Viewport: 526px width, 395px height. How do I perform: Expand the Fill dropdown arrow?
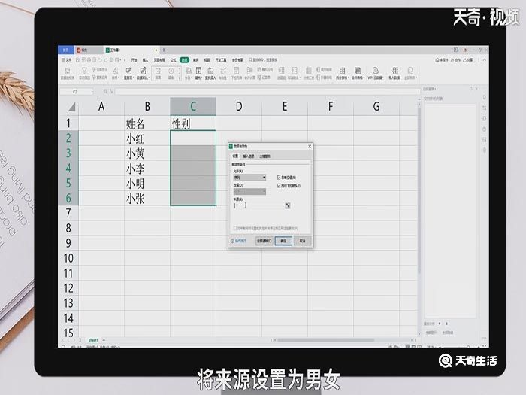click(x=201, y=78)
